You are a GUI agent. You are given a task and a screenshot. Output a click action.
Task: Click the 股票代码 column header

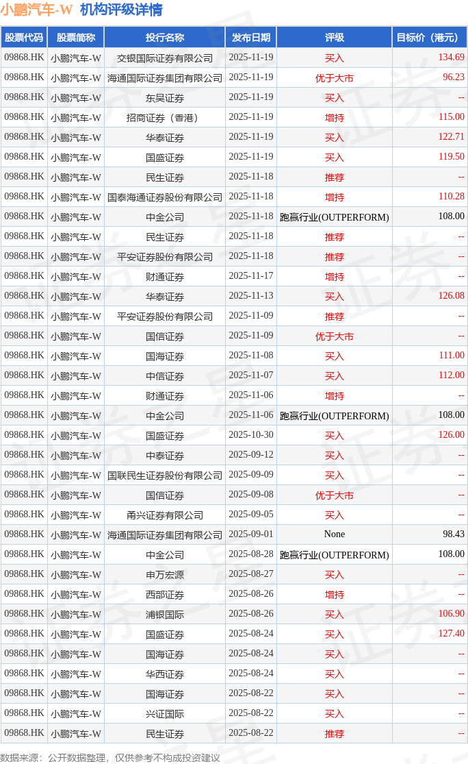click(24, 38)
